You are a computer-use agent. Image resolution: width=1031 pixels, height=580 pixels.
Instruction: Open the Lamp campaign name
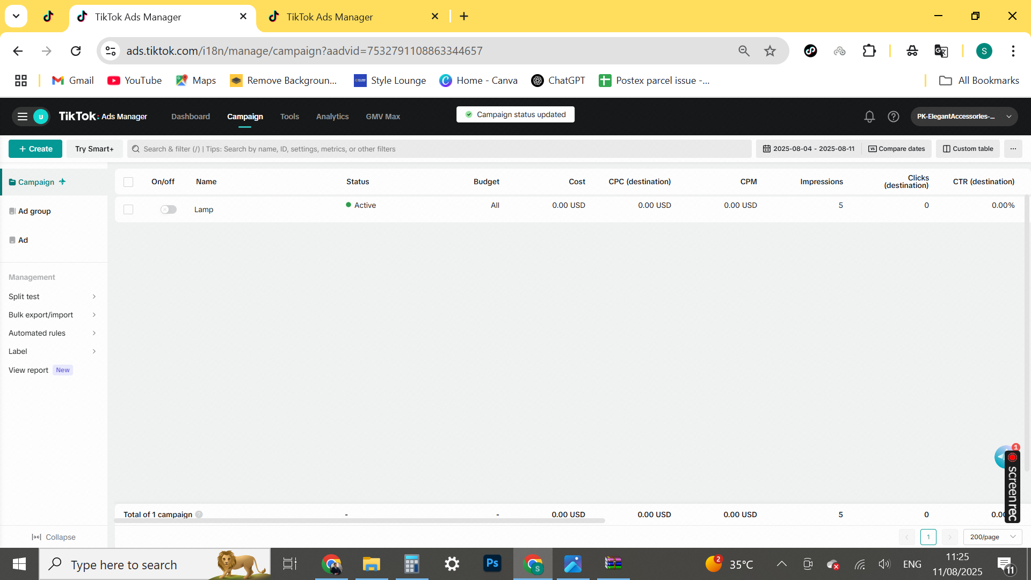coord(204,209)
